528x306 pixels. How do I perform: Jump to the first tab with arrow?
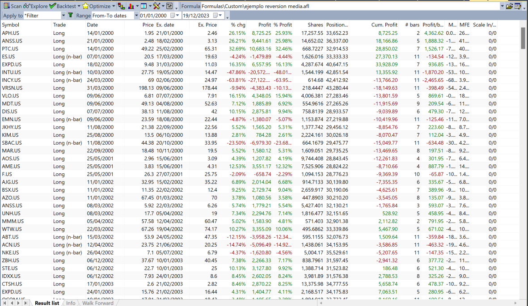pos(5,303)
